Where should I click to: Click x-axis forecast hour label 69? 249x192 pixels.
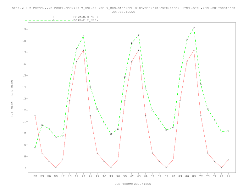(194, 176)
